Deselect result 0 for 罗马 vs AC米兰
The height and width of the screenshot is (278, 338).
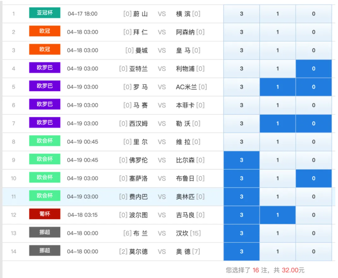[x=313, y=87]
